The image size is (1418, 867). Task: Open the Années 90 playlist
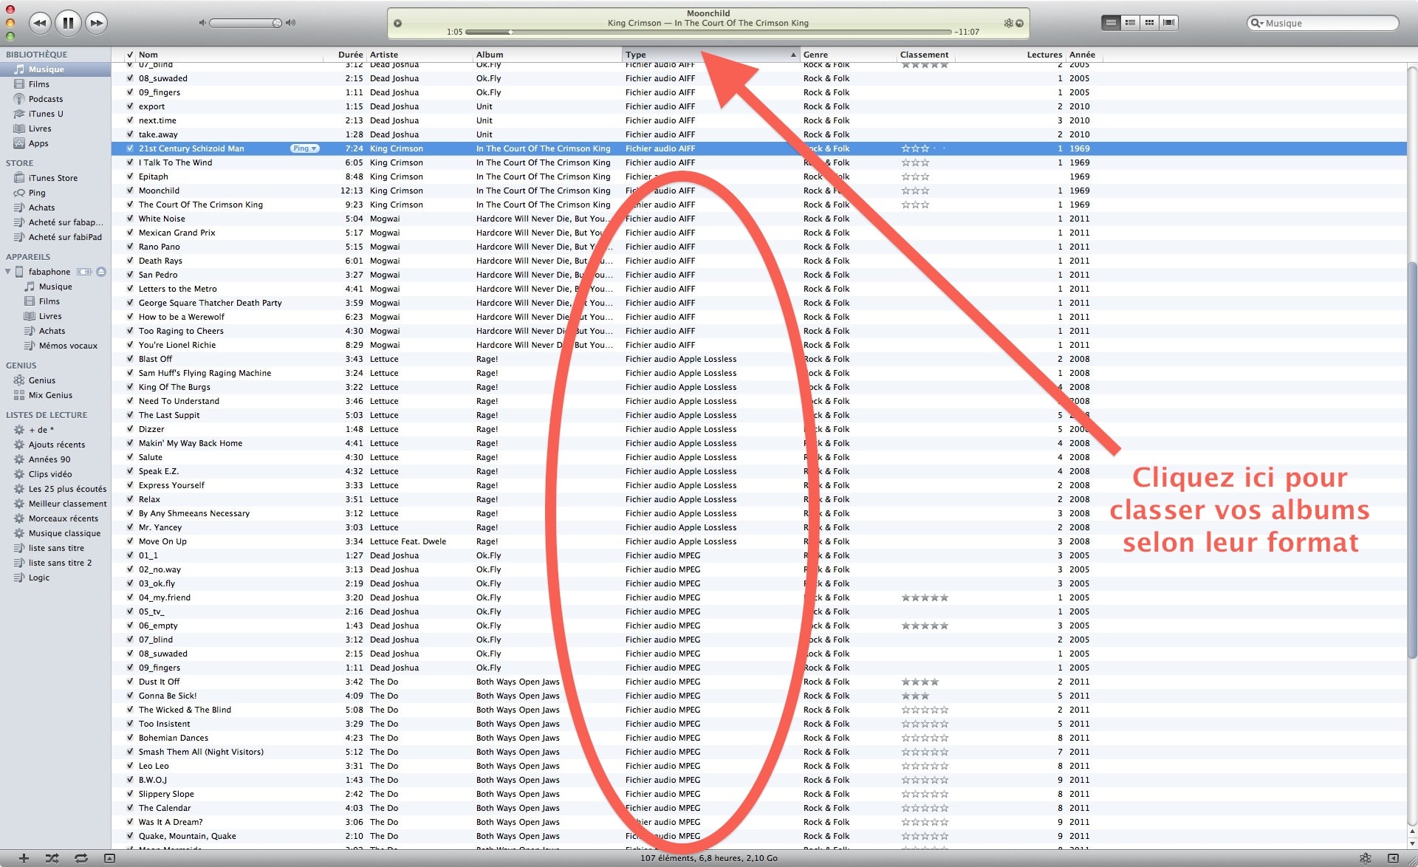49,459
